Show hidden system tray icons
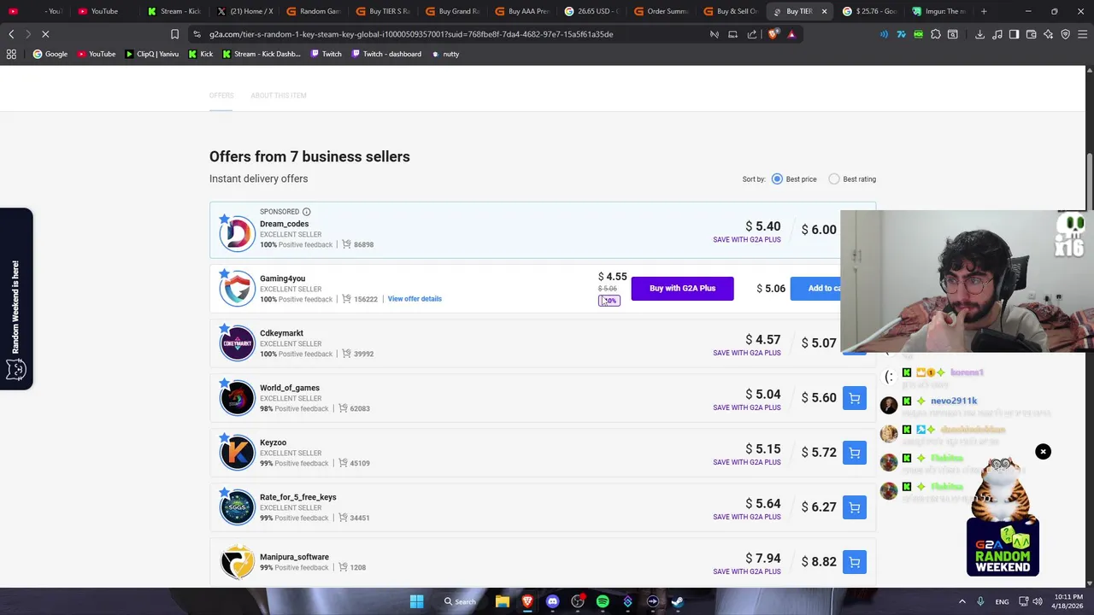Viewport: 1094px width, 615px height. point(962,601)
